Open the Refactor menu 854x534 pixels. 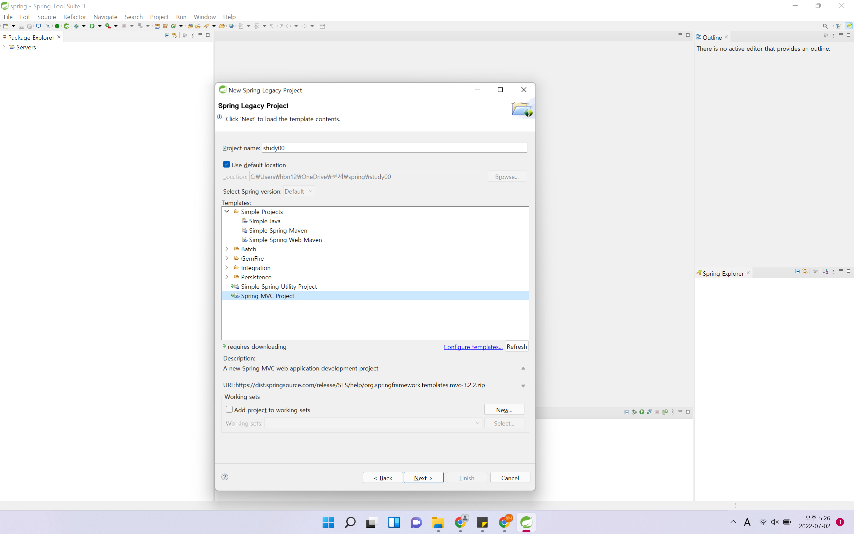tap(74, 17)
